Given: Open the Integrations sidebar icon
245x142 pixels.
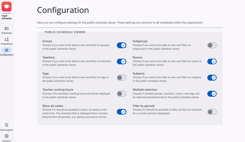Looking at the screenshot, I should click(6, 40).
